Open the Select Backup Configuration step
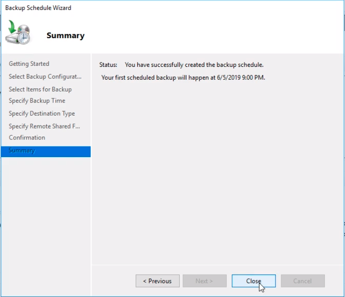The width and height of the screenshot is (345, 297). pos(45,76)
